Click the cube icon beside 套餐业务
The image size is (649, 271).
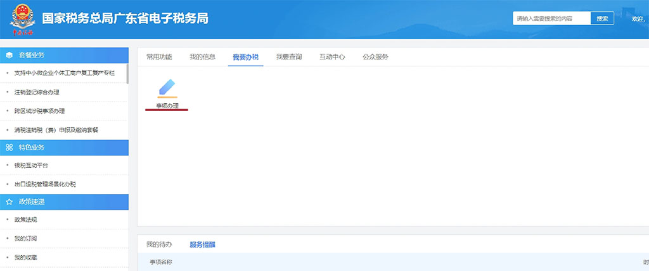click(x=10, y=55)
